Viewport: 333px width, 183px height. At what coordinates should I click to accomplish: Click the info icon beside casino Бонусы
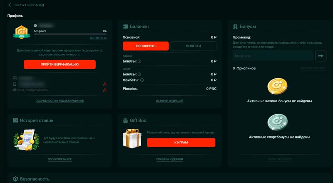[139, 61]
